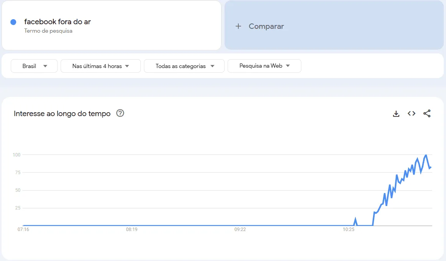The height and width of the screenshot is (261, 446).
Task: Click the 25 value on the y-axis
Action: click(18, 208)
